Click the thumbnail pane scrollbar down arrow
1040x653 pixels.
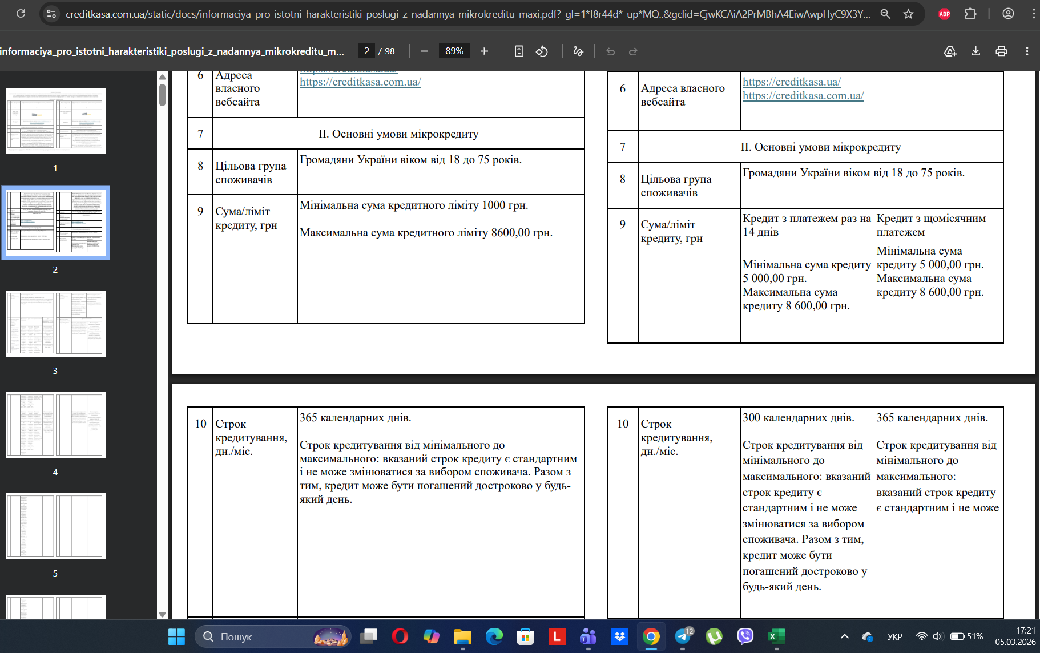coord(163,614)
